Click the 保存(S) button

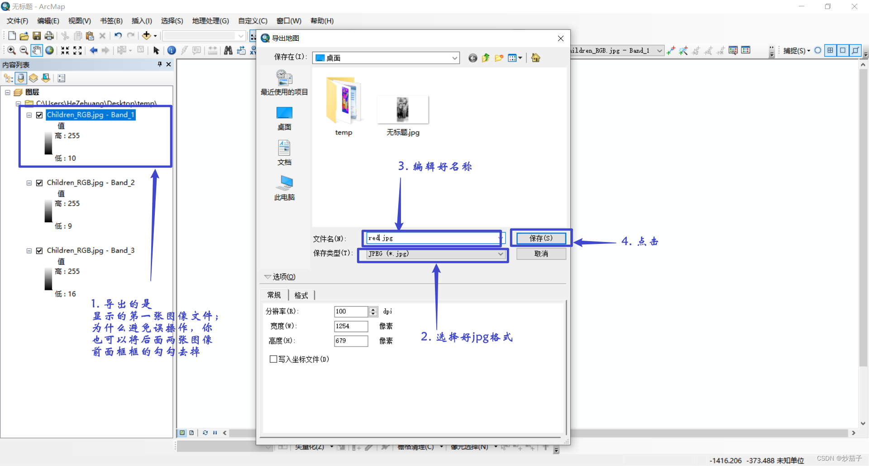tap(541, 238)
